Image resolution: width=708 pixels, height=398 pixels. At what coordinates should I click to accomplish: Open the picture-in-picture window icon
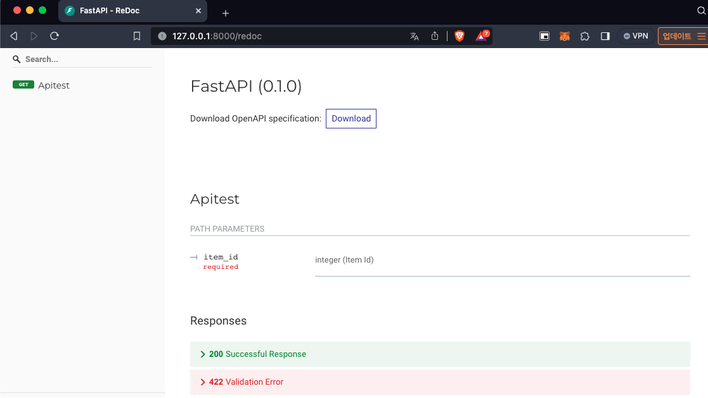(x=544, y=36)
